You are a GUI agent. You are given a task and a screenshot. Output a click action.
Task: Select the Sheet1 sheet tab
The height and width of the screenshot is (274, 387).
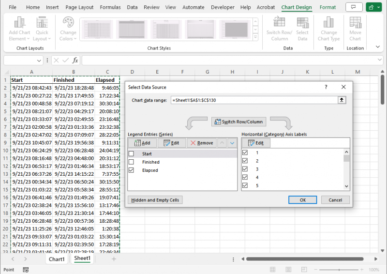[82, 259]
